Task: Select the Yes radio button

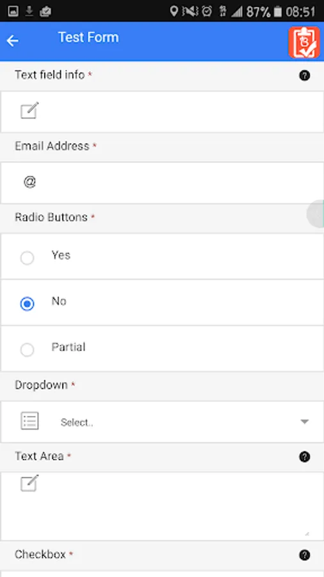Action: pos(27,258)
